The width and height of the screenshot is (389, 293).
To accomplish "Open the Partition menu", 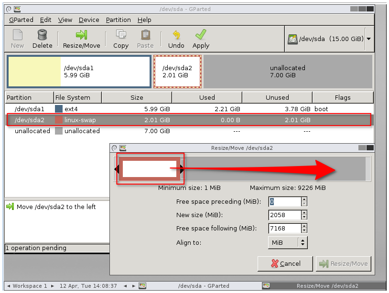I will click(x=118, y=20).
